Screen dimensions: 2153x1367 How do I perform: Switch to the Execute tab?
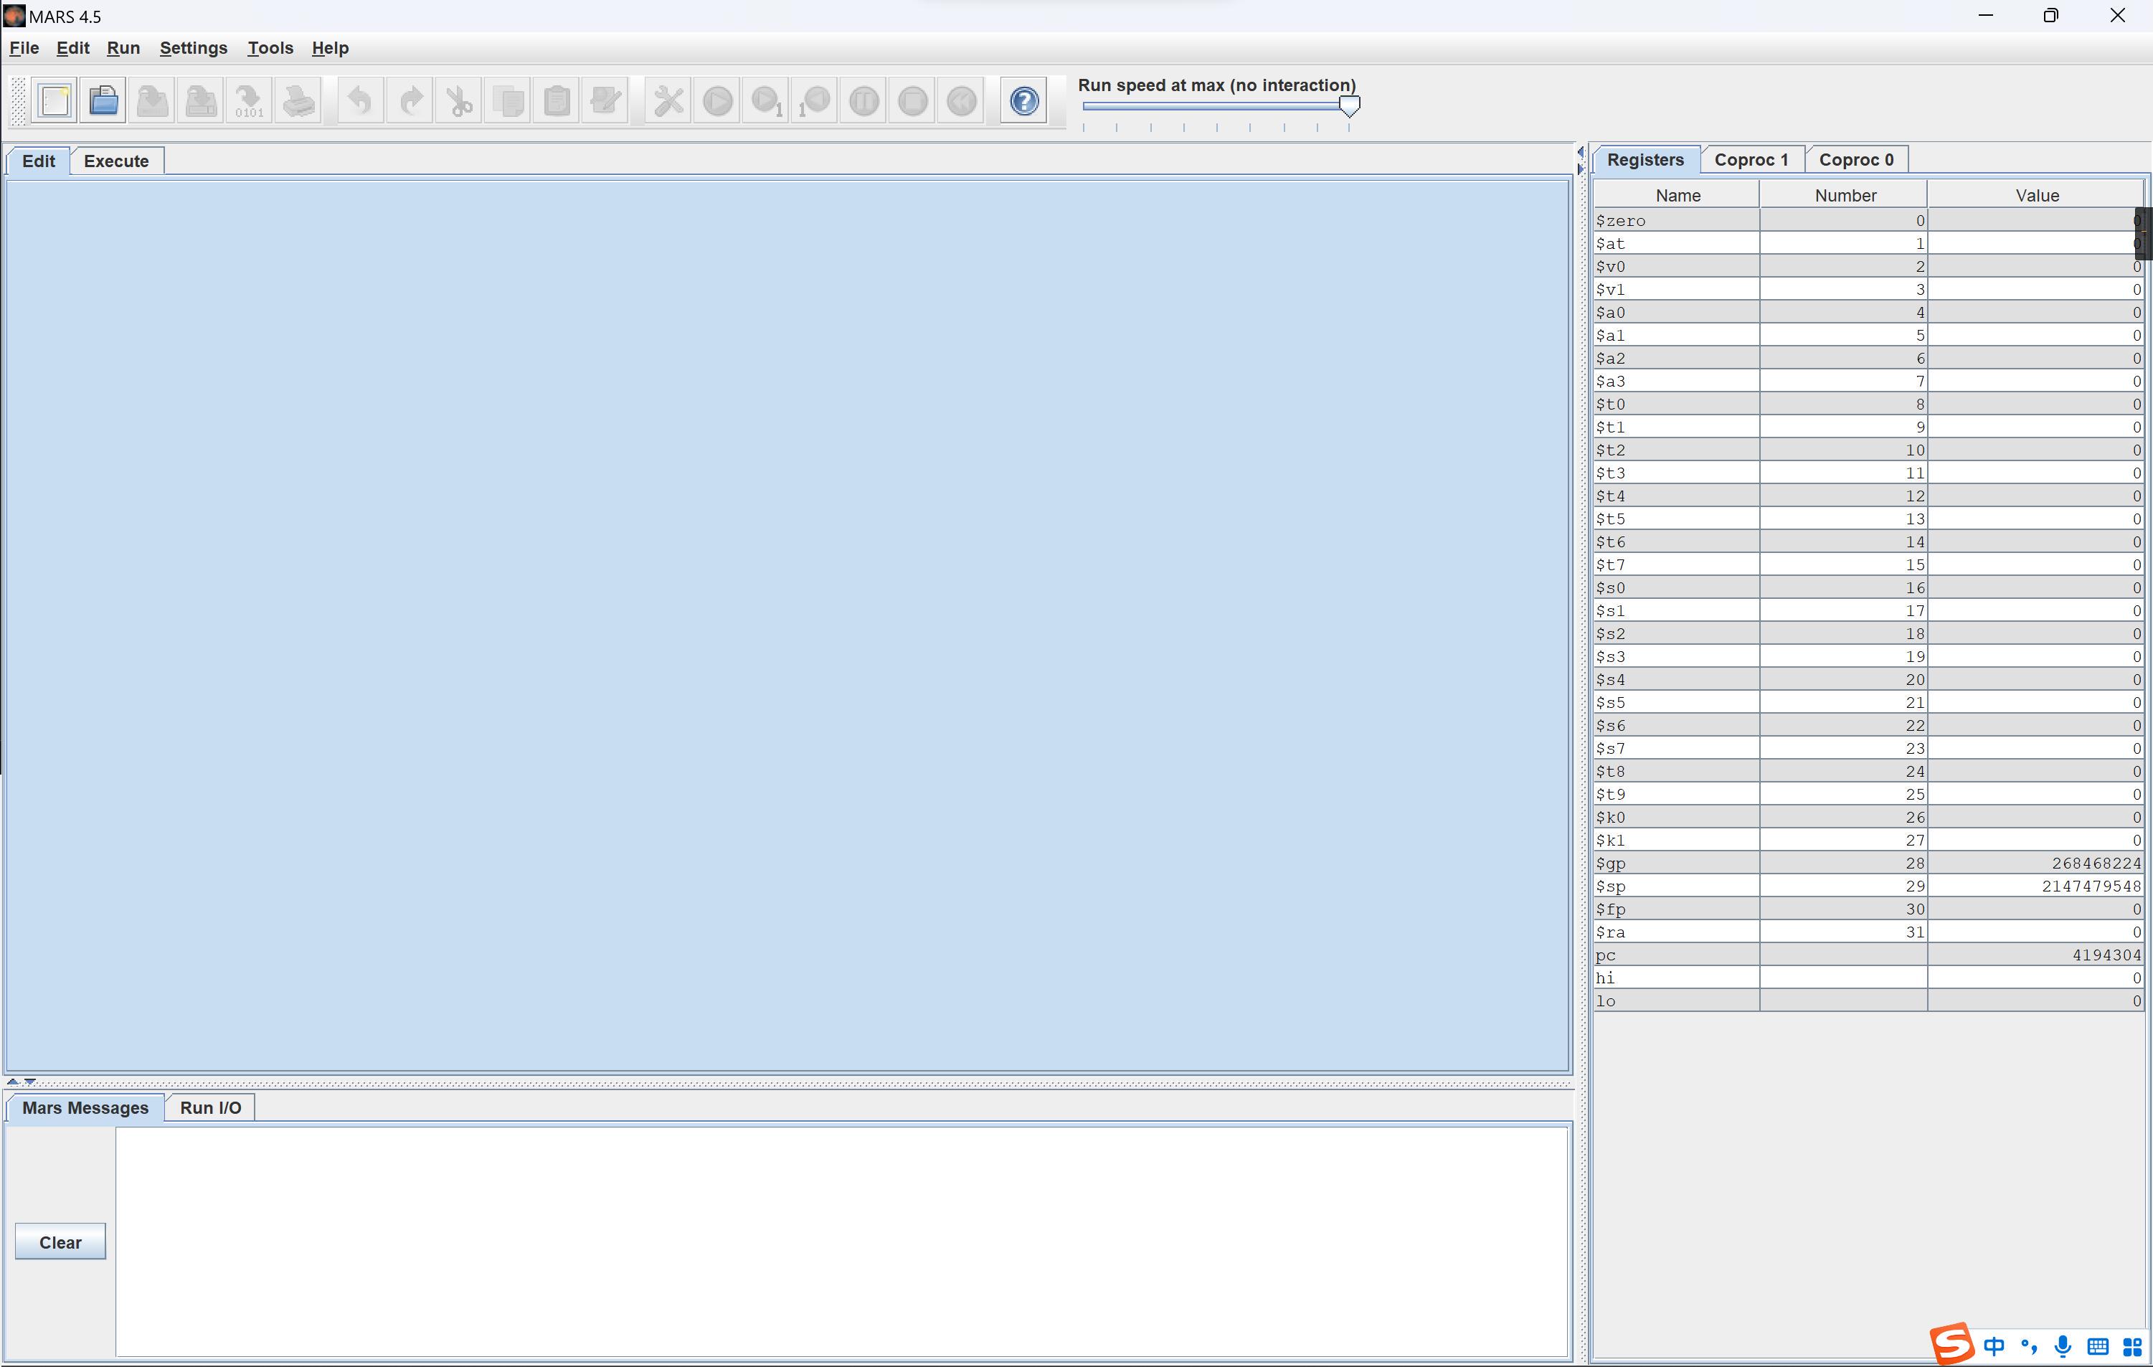pyautogui.click(x=116, y=161)
